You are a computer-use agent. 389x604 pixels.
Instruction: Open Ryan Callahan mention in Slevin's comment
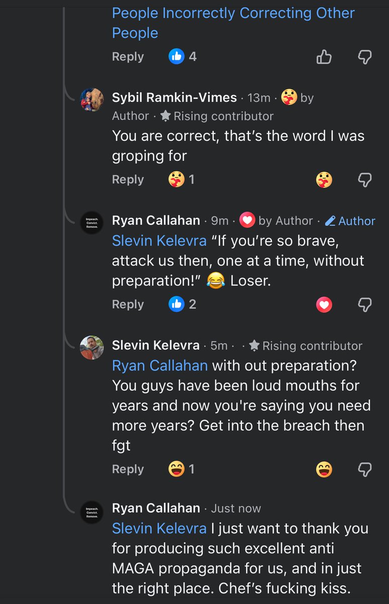[x=160, y=365]
